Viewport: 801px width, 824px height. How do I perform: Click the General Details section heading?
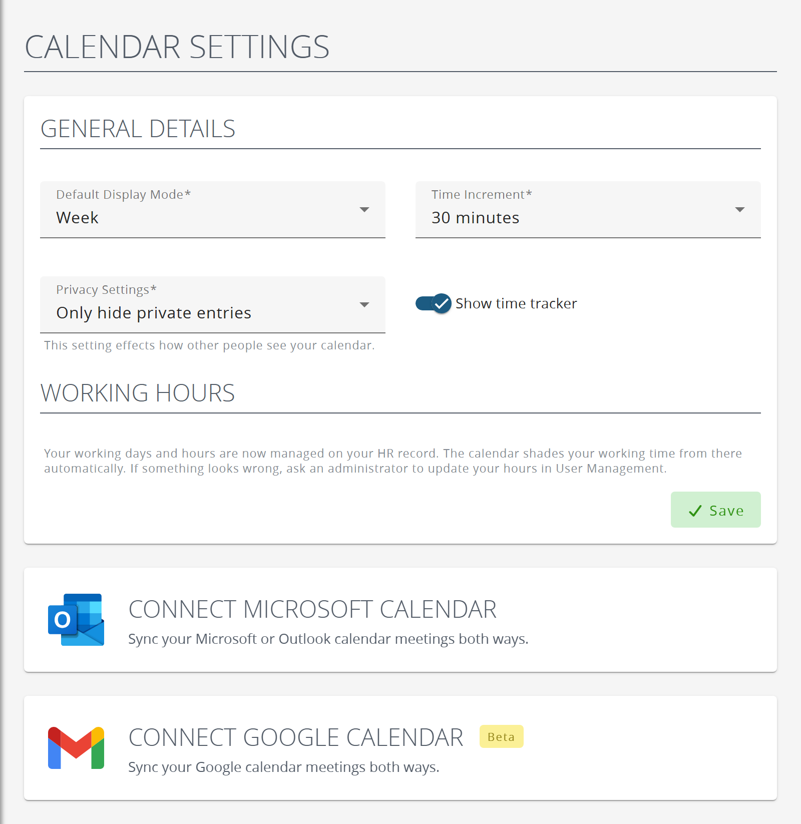(138, 129)
